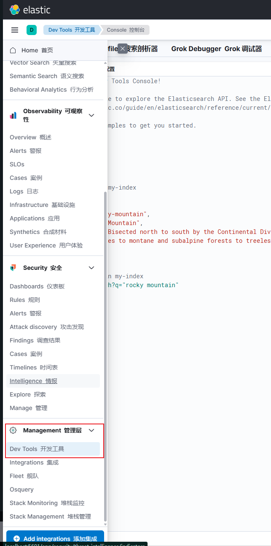Open Synthetics 合成材料
Image resolution: width=271 pixels, height=546 pixels.
pos(38,232)
